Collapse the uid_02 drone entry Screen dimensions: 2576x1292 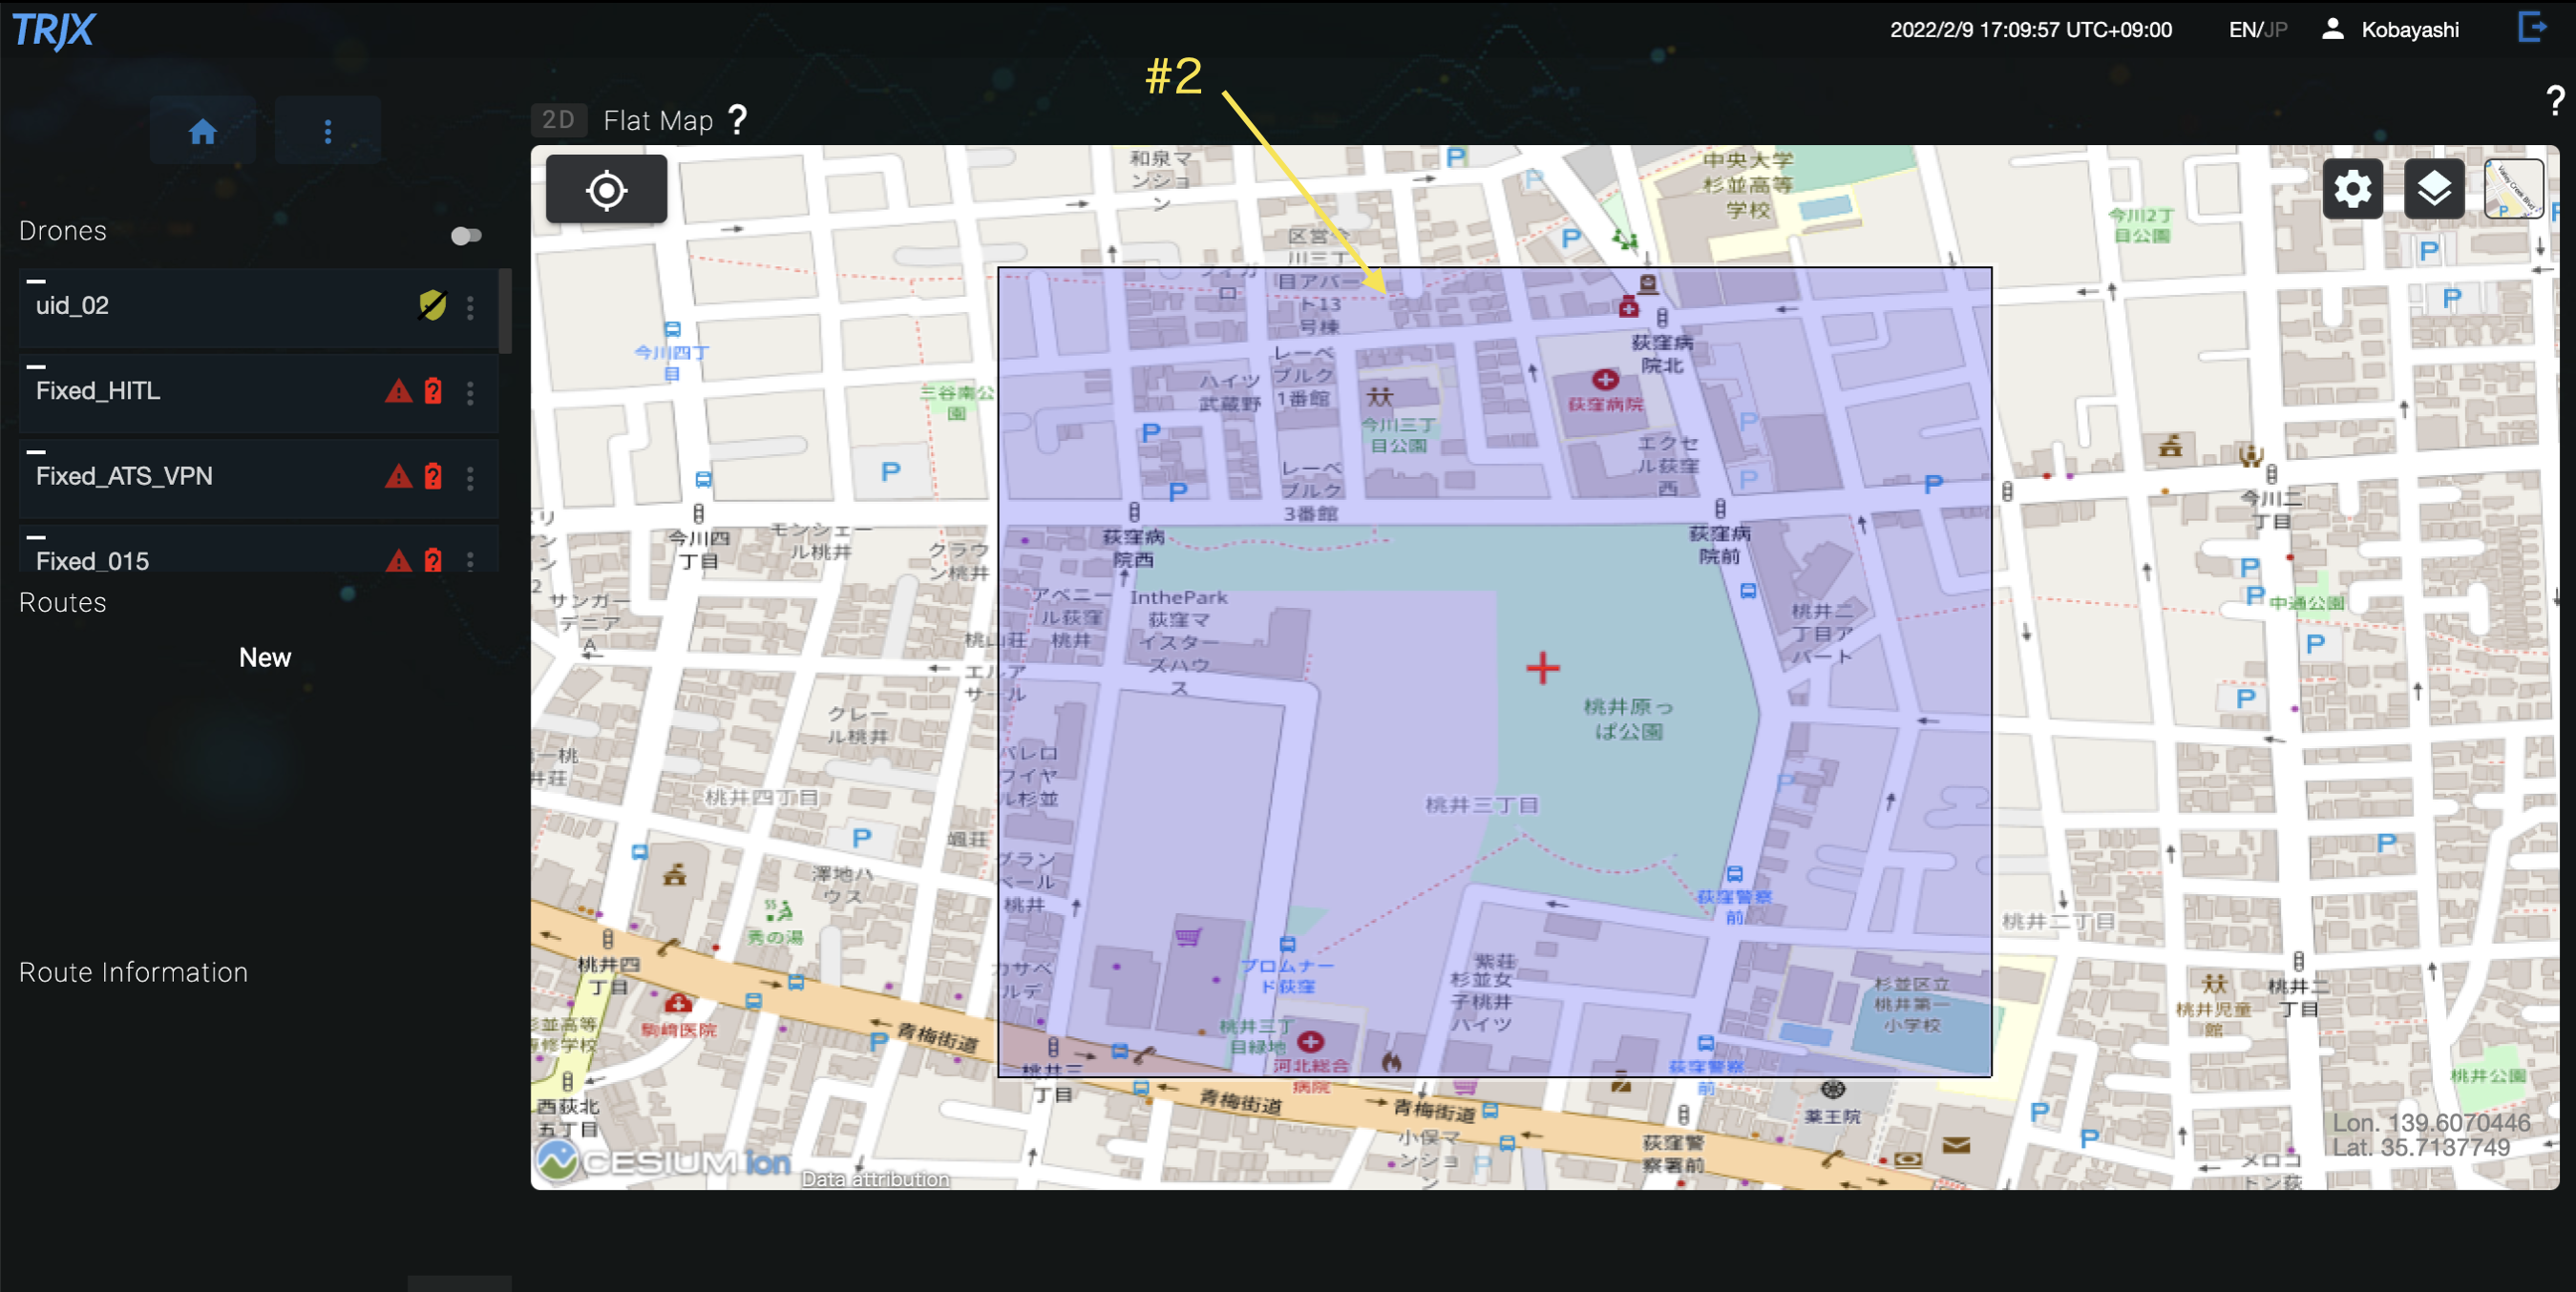(36, 281)
